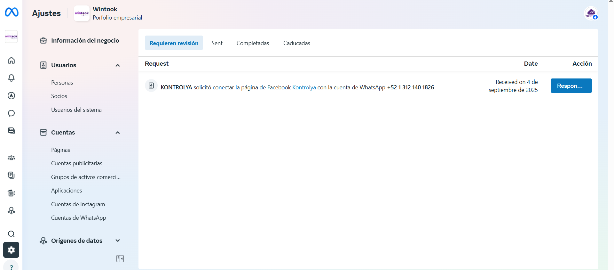Collapse the Usuarios section chevron

pos(118,65)
